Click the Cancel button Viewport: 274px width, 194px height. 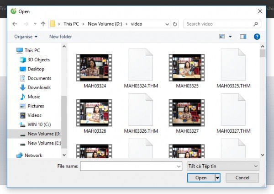pyautogui.click(x=242, y=178)
